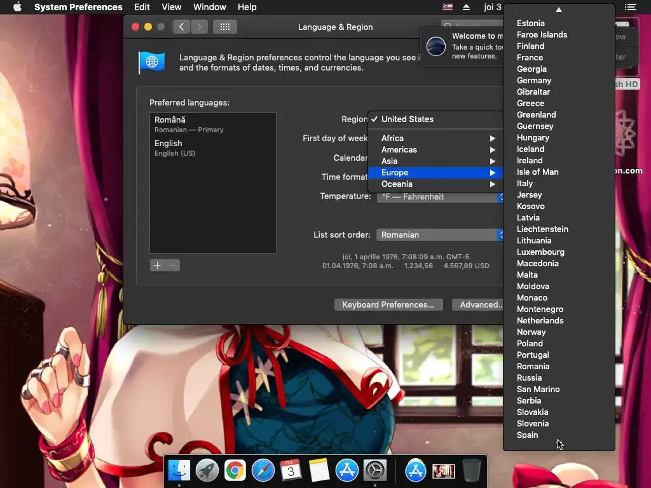Open the Help menu
The width and height of the screenshot is (651, 488).
247,7
